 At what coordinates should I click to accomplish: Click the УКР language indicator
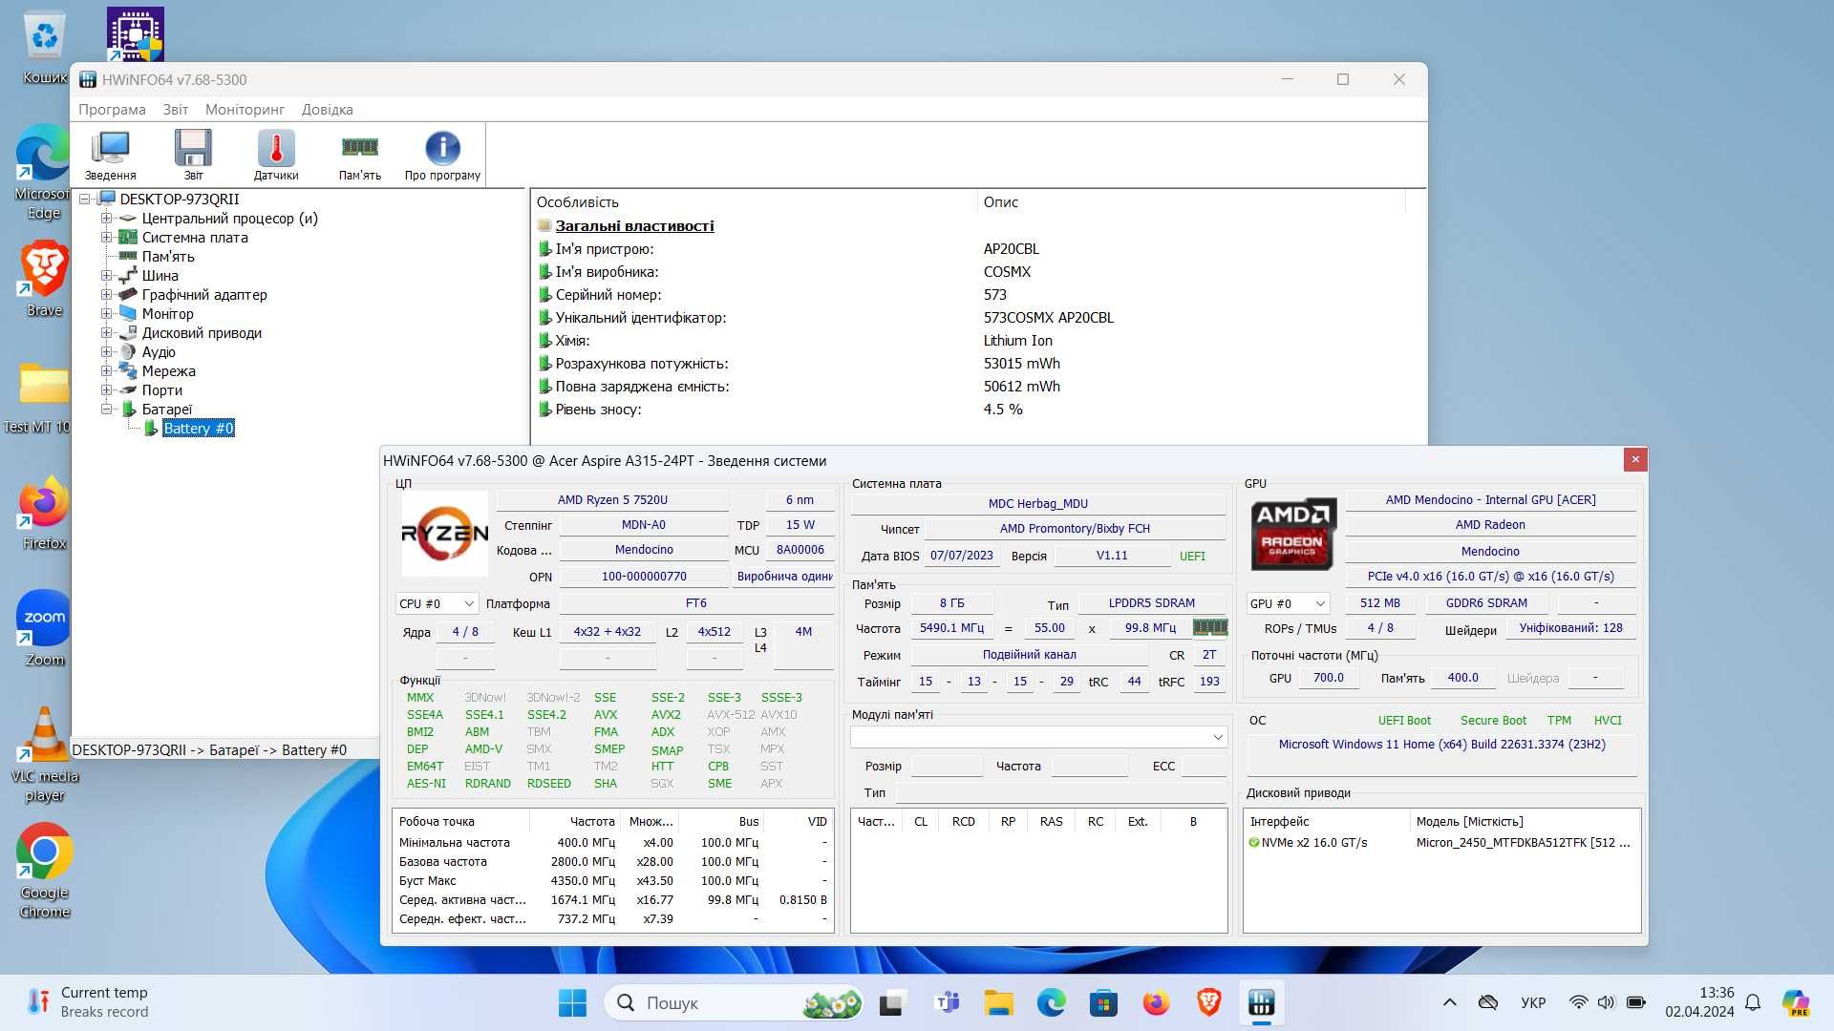tap(1533, 1002)
